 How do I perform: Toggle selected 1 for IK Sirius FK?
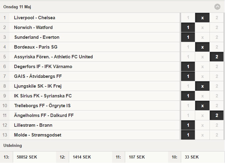tap(188, 96)
